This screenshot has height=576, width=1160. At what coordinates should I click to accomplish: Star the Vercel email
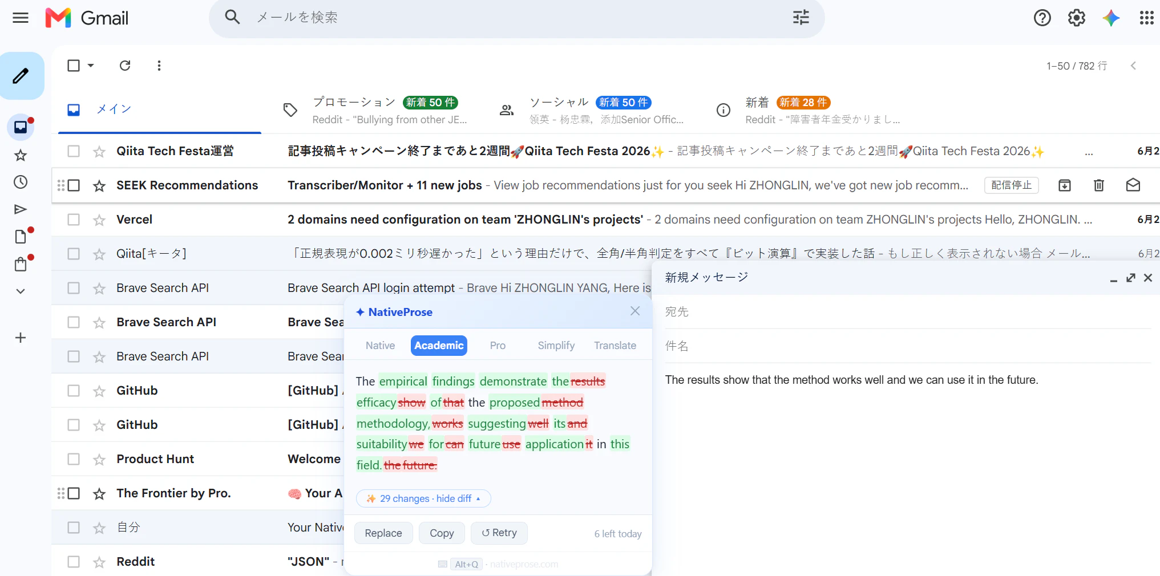click(x=99, y=220)
